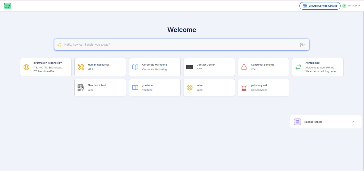Click the Welcome heading
This screenshot has height=171, width=364.
point(182,30)
